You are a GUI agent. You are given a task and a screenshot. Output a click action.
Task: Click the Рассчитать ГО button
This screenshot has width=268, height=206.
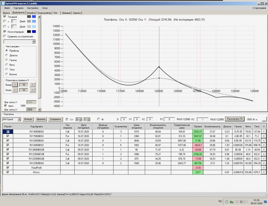point(234,119)
